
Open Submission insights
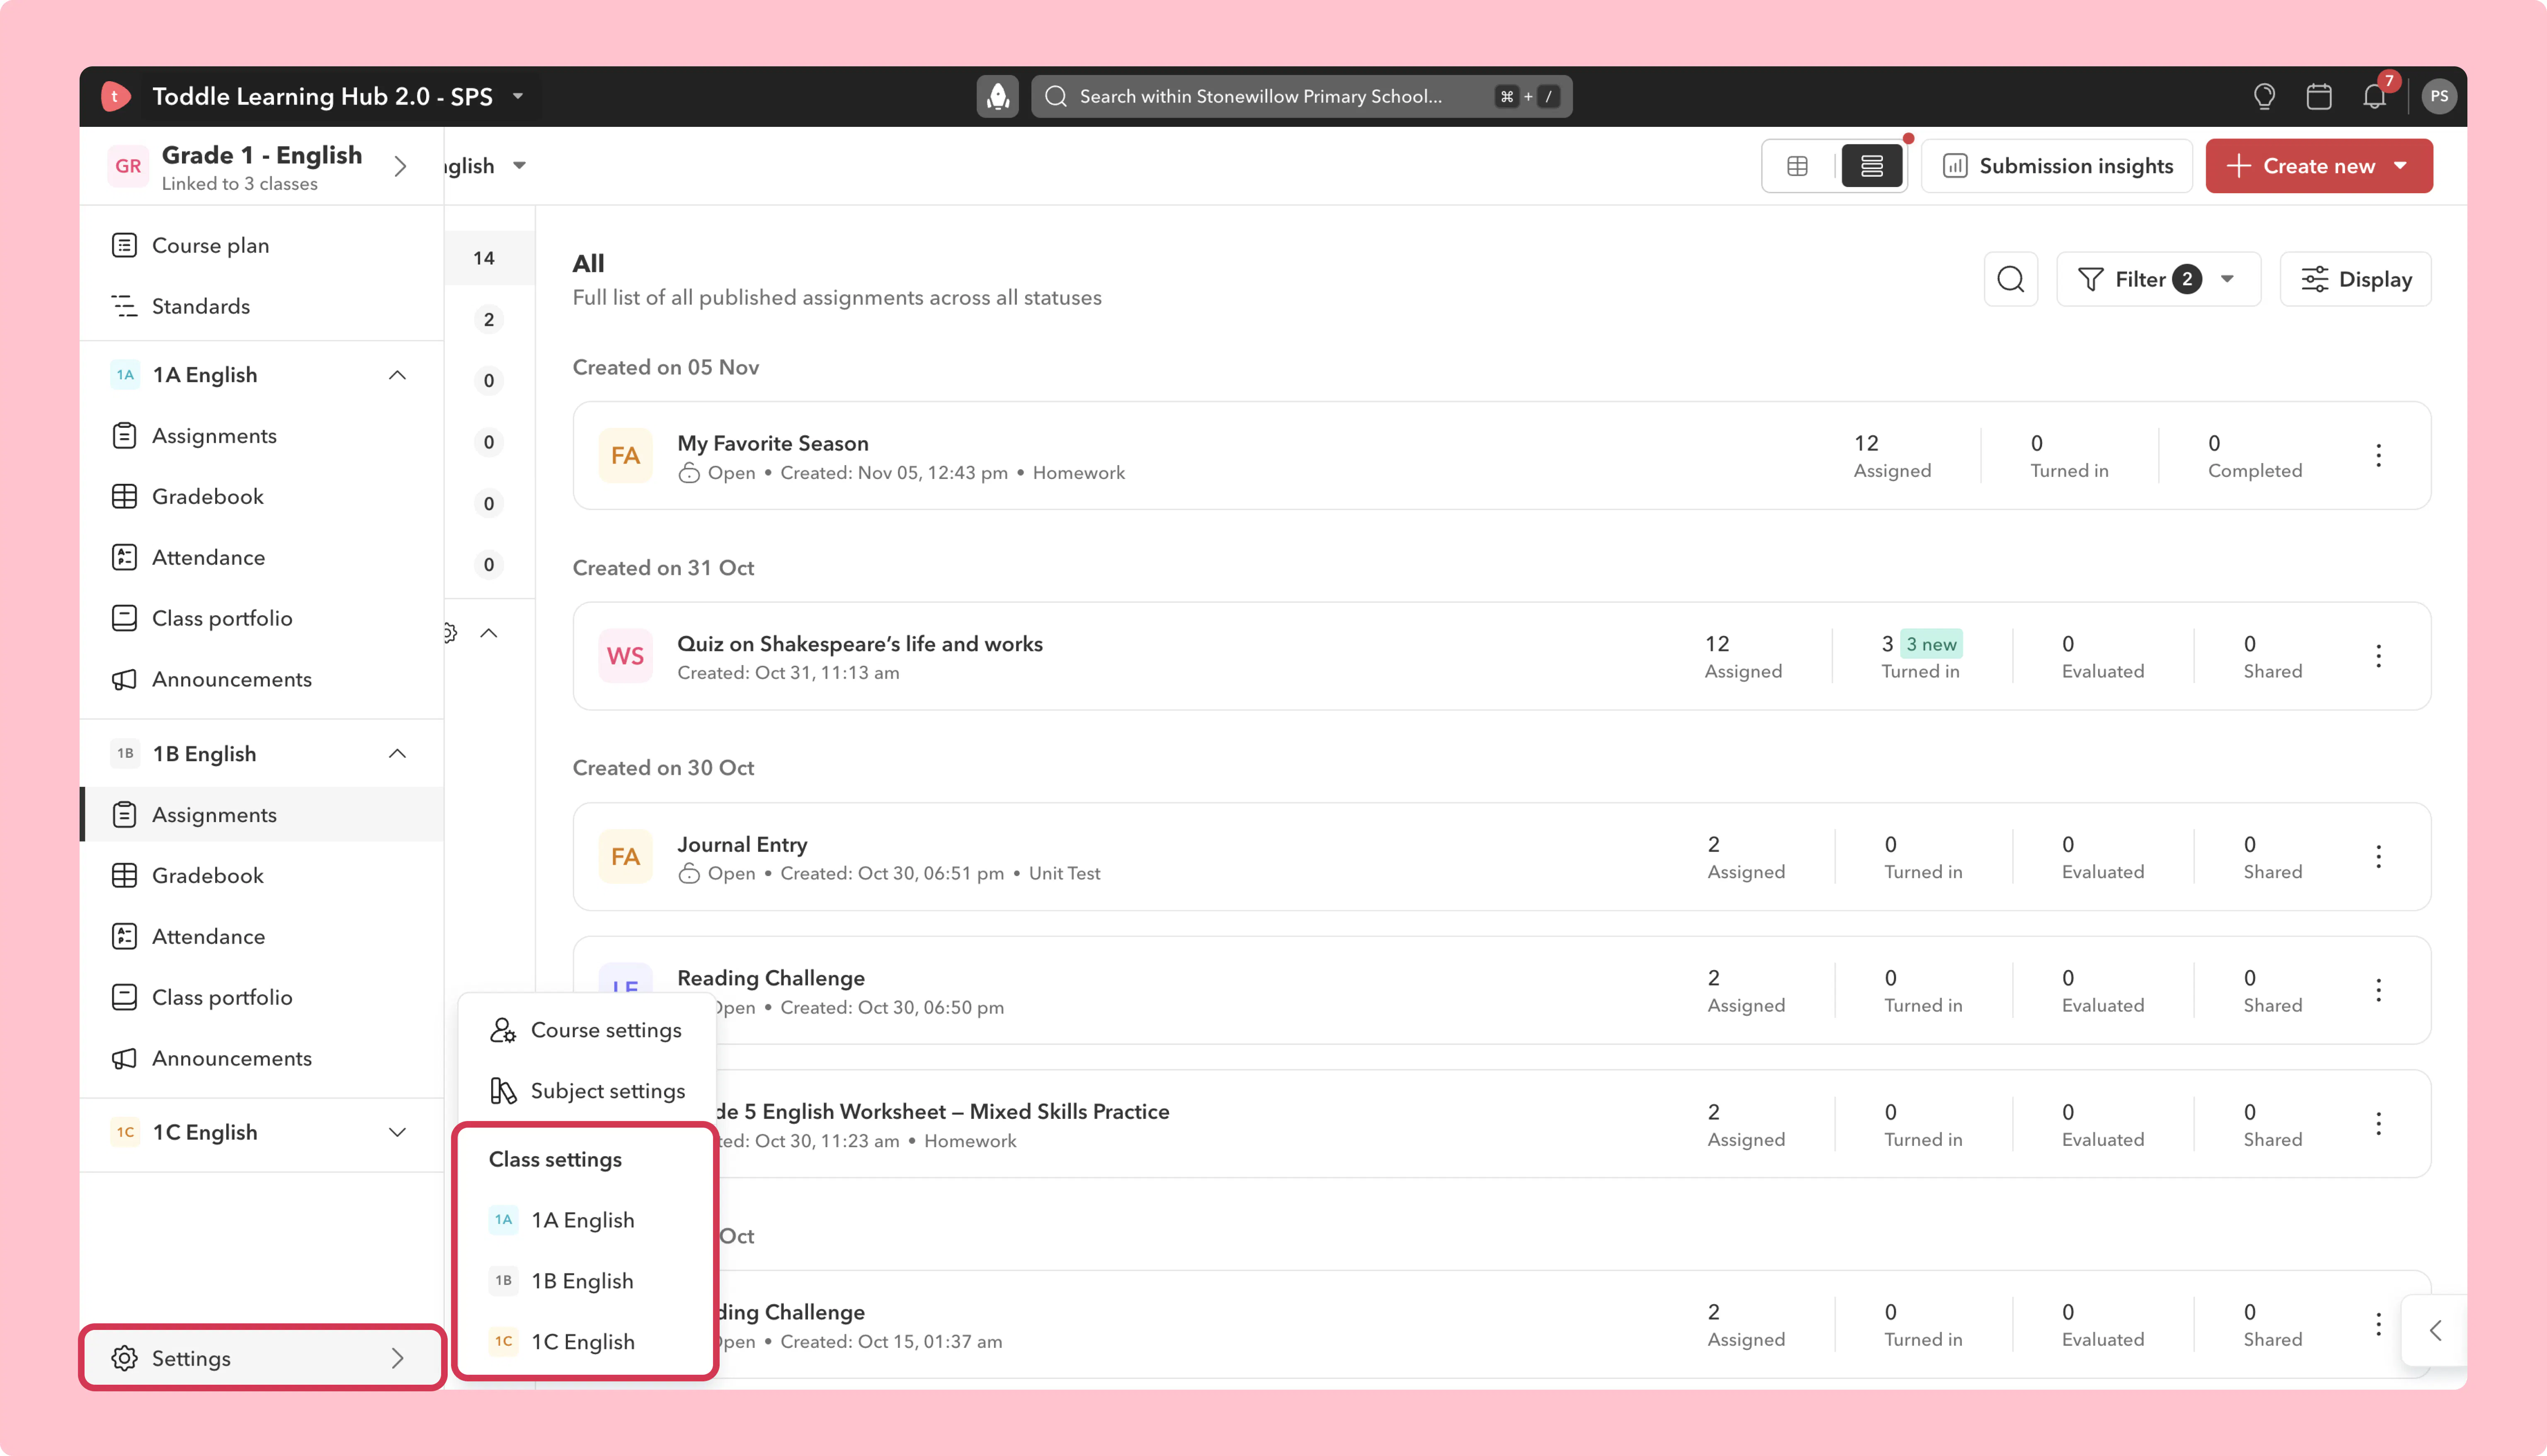coord(2057,166)
